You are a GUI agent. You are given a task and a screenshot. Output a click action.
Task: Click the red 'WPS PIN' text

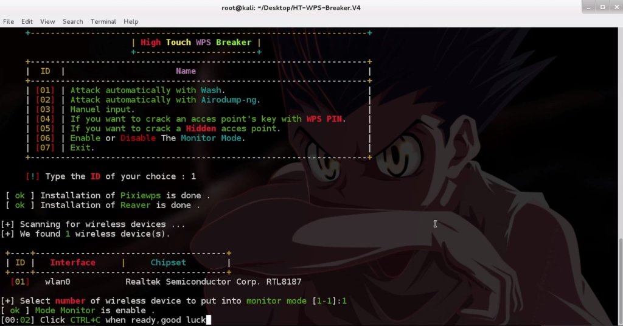(x=324, y=119)
